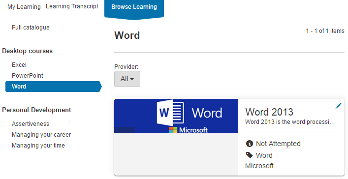The height and width of the screenshot is (179, 348).
Task: Open the Full catalogue link
Action: [31, 28]
